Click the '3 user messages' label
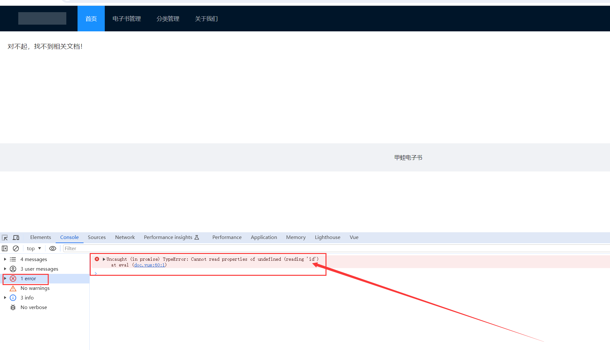The image size is (610, 350). click(39, 269)
